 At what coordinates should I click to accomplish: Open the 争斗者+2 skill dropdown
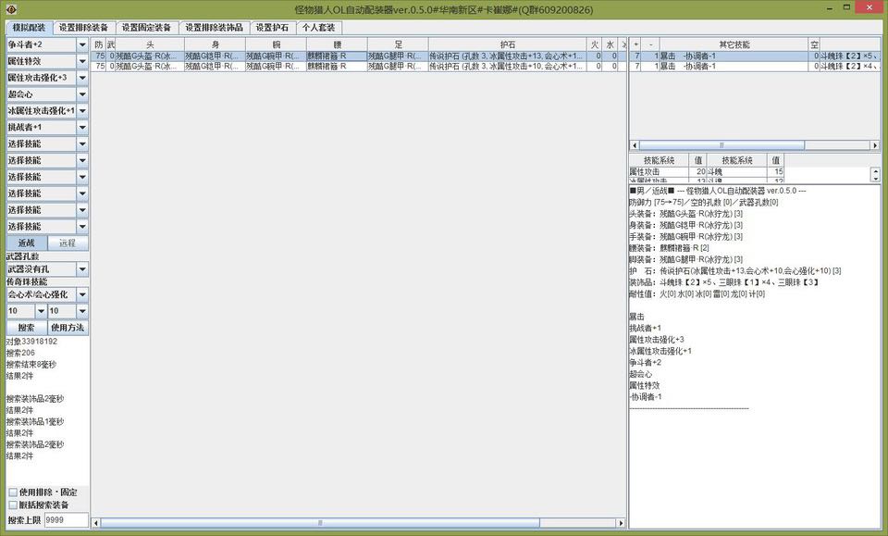coord(82,44)
